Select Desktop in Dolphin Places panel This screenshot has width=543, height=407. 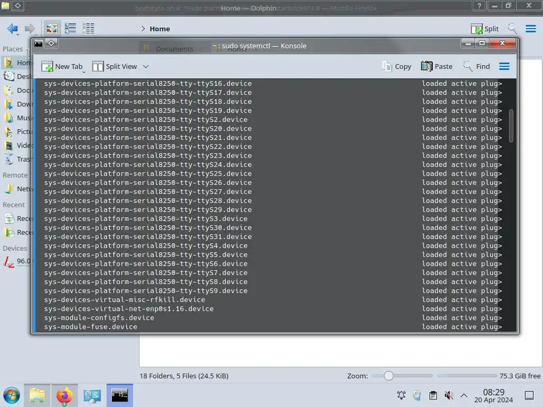click(x=17, y=76)
